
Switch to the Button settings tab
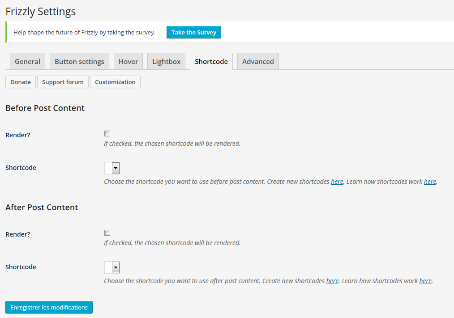coord(79,61)
